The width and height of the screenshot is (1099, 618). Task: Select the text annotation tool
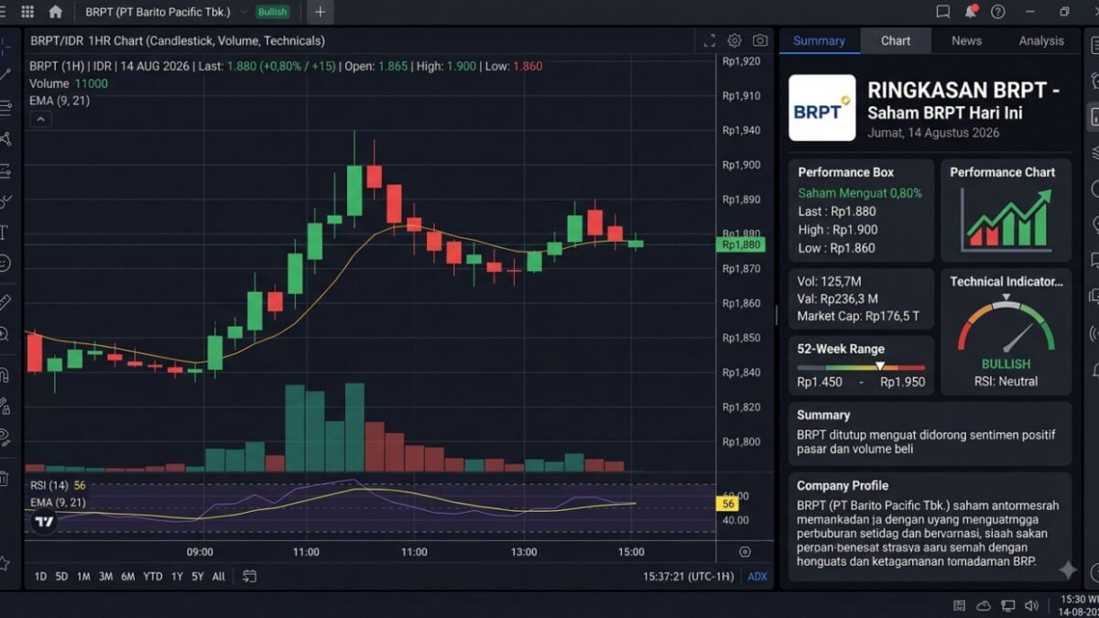(x=5, y=233)
